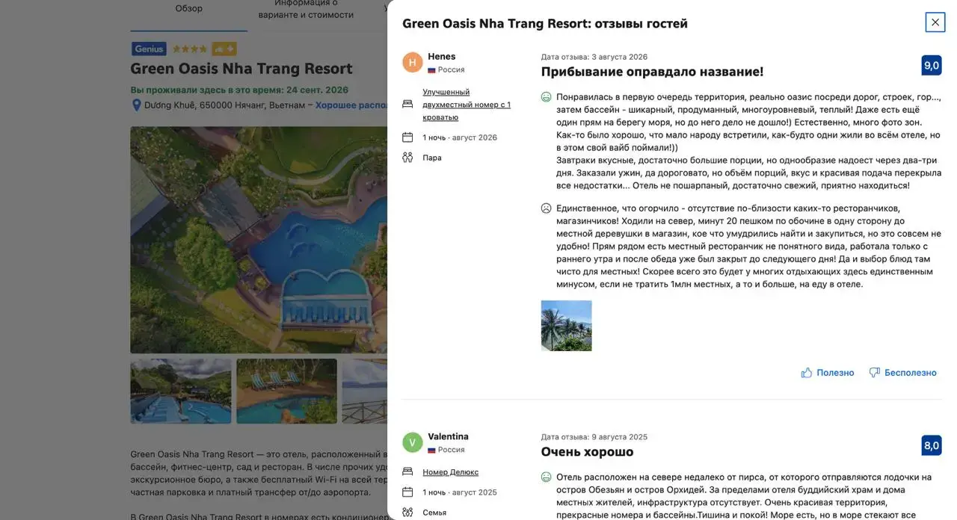Image resolution: width=957 pixels, height=520 pixels.
Task: Click the 9,0 review score badge
Action: click(x=932, y=66)
